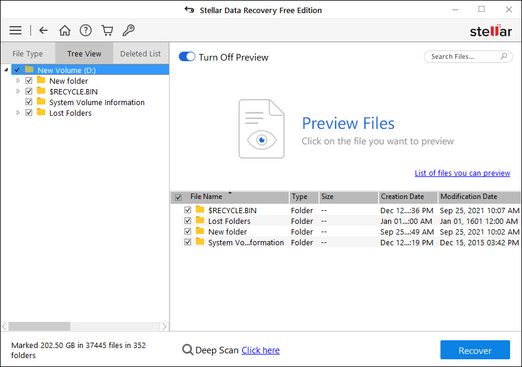522x367 pixels.
Task: Uncheck $RECYCLE.BIN checkbox in file list
Action: (187, 210)
